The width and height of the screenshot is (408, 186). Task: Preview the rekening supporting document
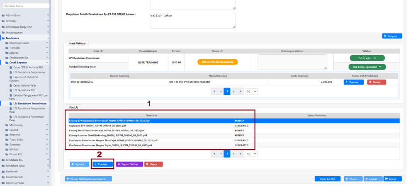(x=353, y=82)
